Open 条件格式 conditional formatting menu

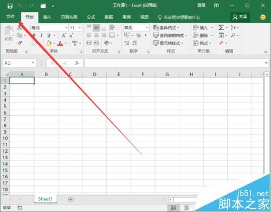coord(166,28)
